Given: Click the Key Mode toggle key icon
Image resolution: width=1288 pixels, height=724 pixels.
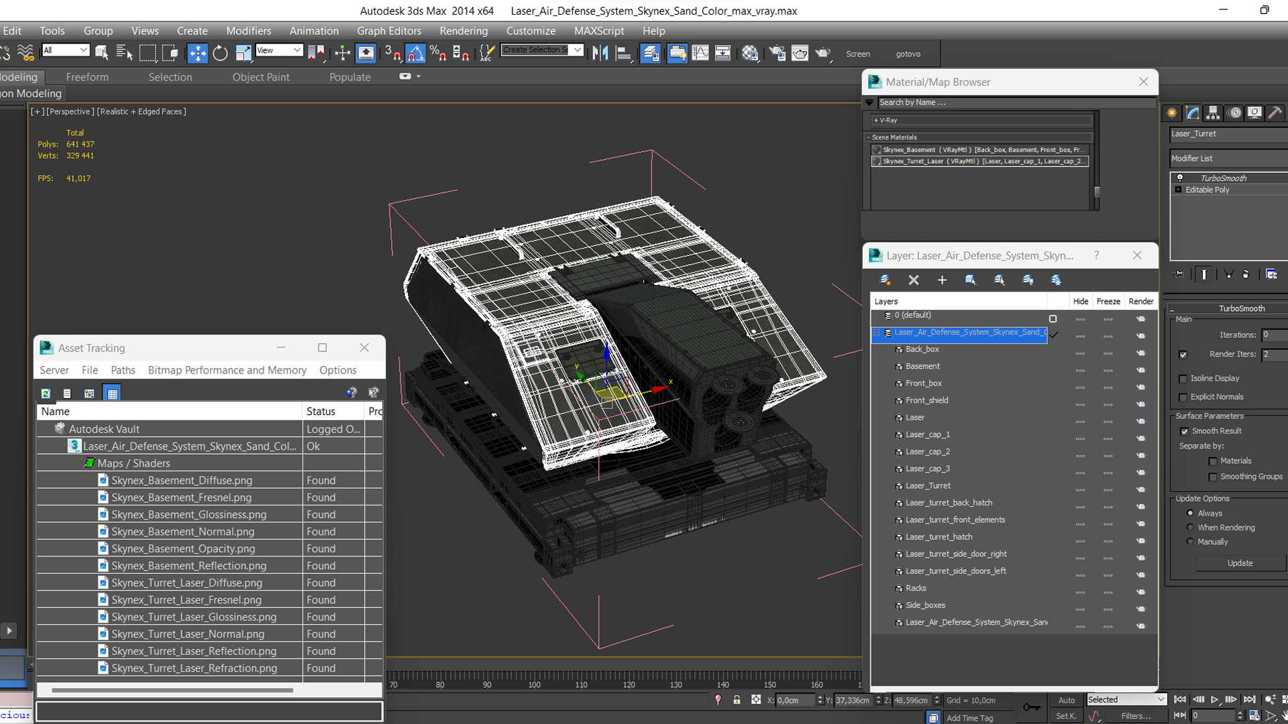Looking at the screenshot, I should pyautogui.click(x=1032, y=707).
